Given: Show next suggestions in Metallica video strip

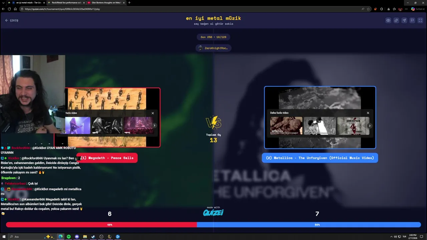Looking at the screenshot, I should 370,126.
